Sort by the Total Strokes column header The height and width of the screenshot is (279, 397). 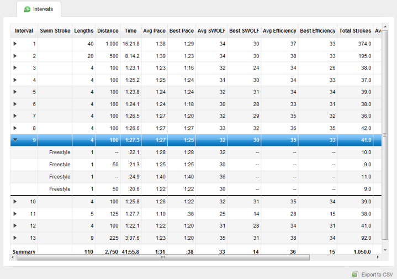[355, 30]
